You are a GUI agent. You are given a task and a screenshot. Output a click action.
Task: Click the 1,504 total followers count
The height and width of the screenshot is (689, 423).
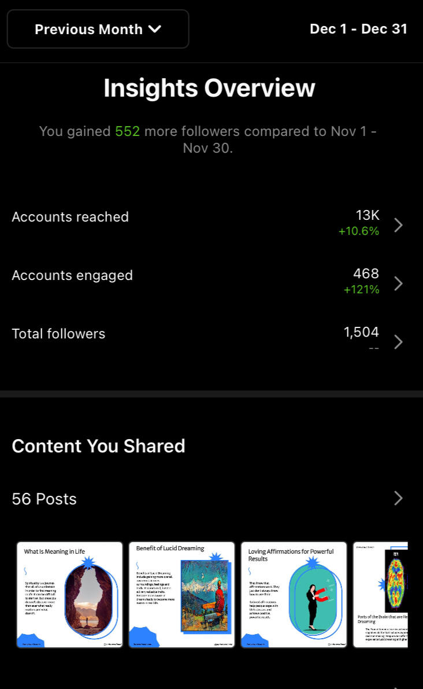[361, 332]
